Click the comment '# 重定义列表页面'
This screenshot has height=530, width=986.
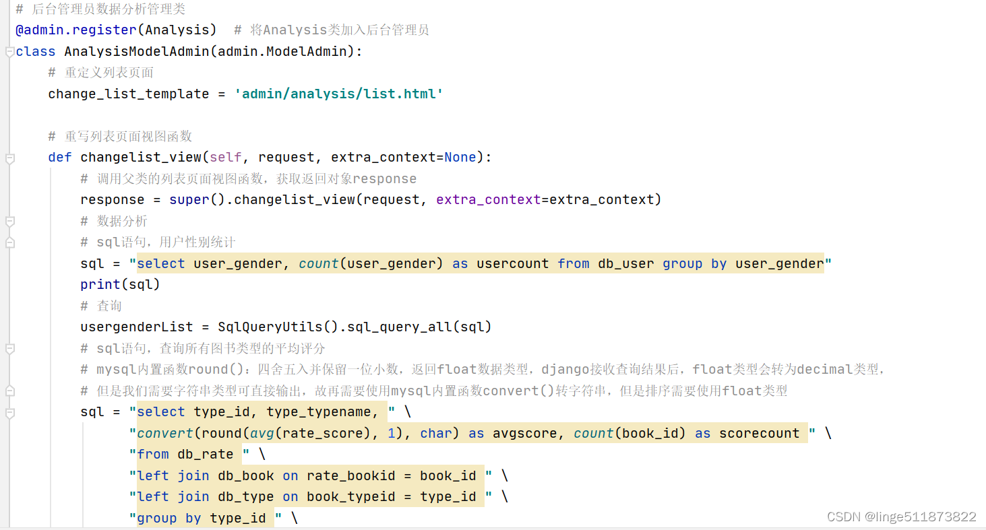[x=101, y=73]
